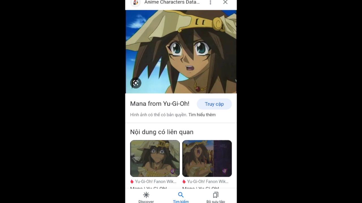The width and height of the screenshot is (362, 203).
Task: Select the Tìm kiếm magnifier icon
Action: 181,195
